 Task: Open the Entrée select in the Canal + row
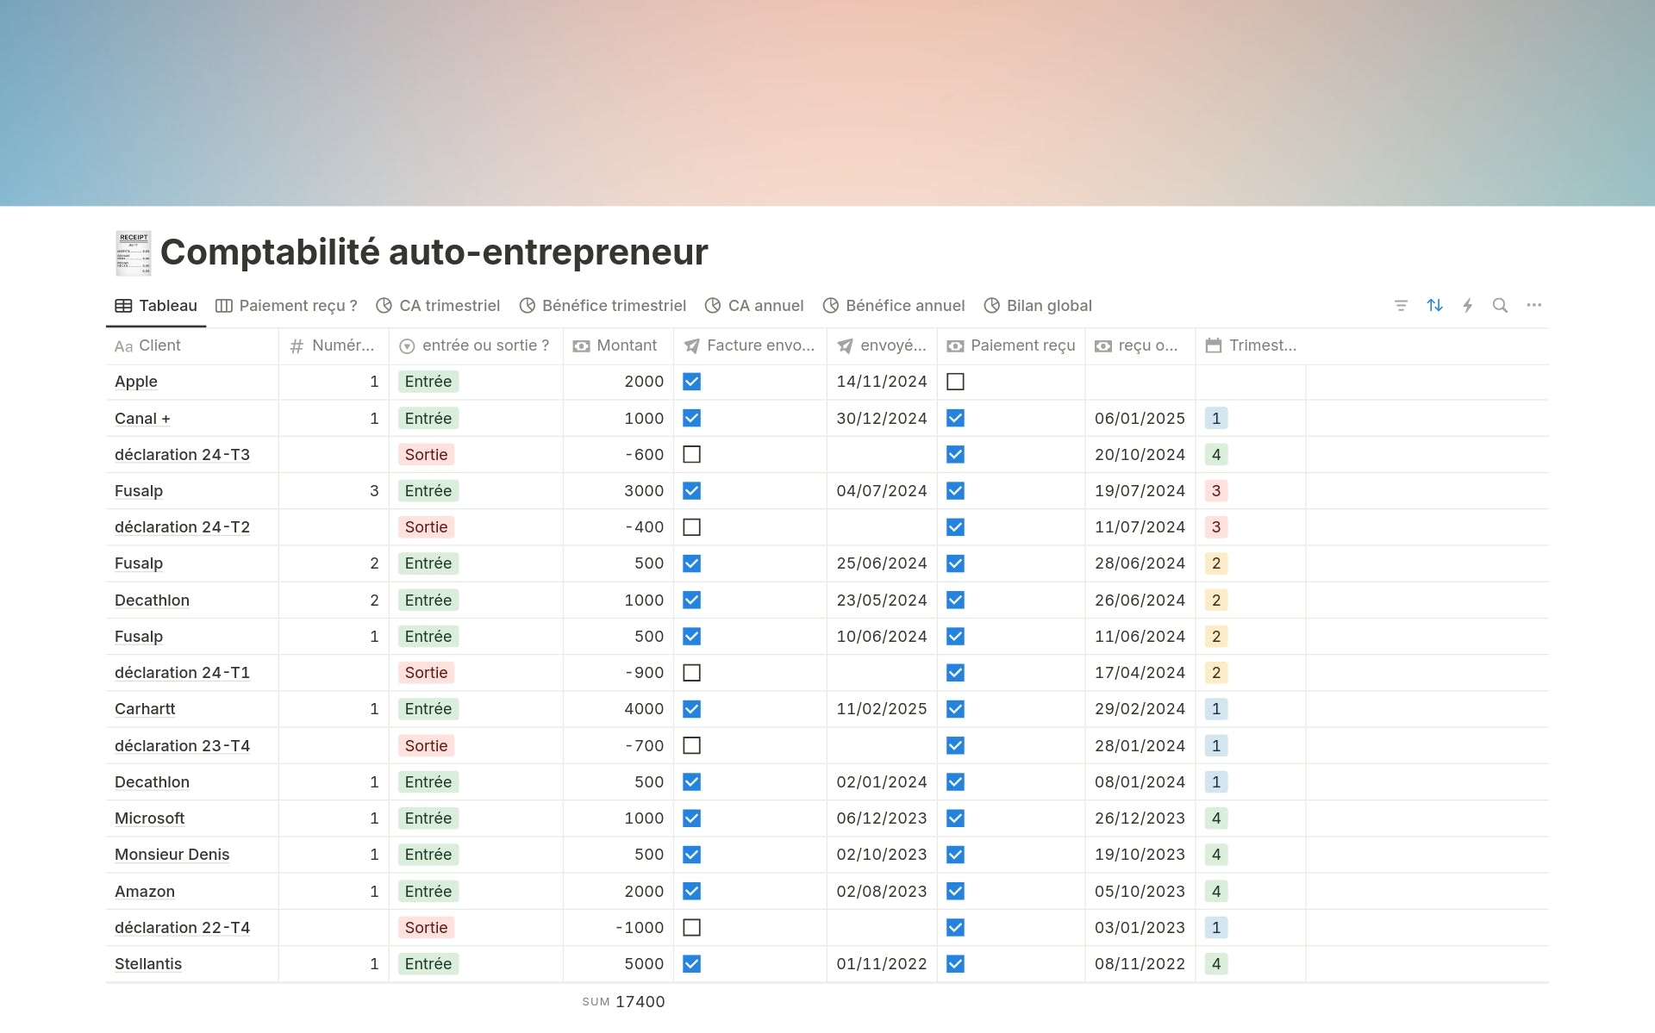coord(428,419)
